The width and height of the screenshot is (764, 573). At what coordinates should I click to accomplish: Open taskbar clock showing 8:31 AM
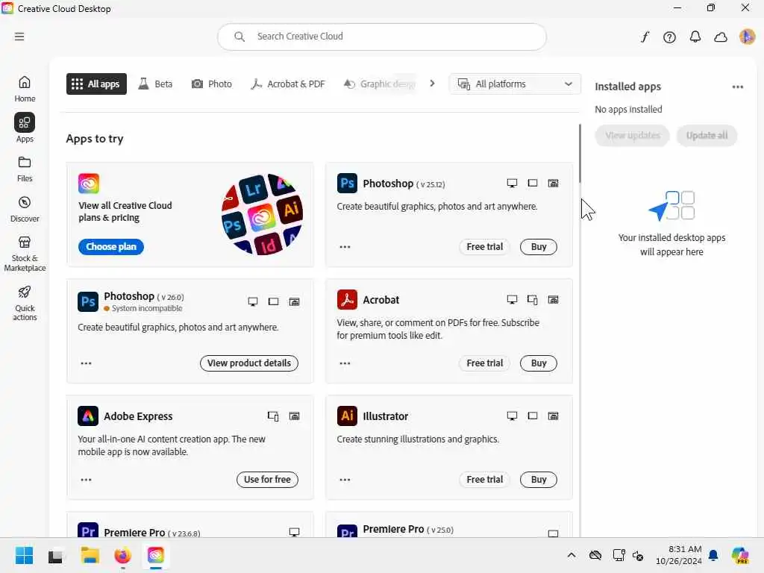pos(678,555)
